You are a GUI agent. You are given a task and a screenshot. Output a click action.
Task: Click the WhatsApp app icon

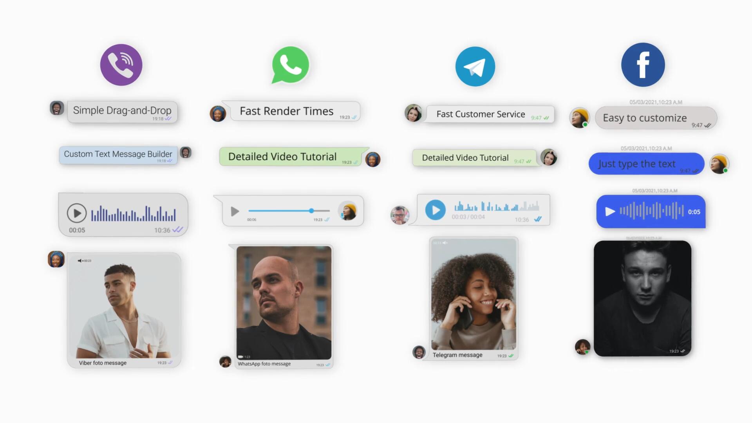point(290,64)
